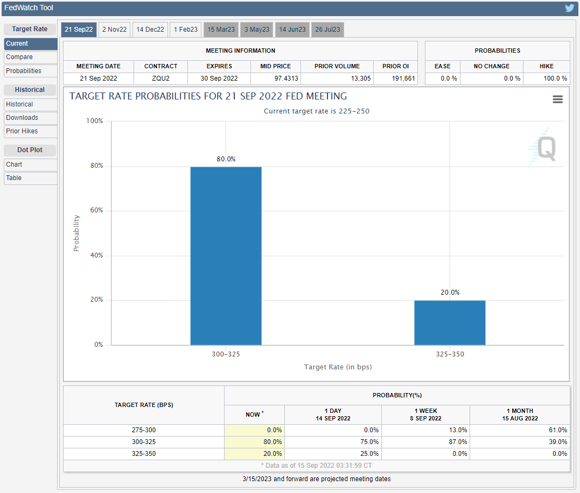
Task: Select the 15 Mar23 projected meeting tab
Action: point(221,30)
